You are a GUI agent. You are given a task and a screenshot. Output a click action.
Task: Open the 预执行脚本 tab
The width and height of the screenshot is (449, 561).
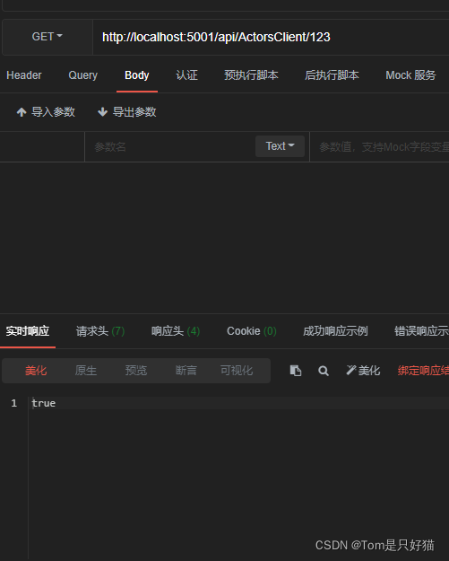point(251,75)
